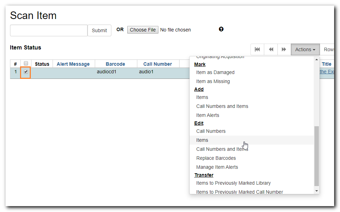
Task: Click the dropdown scrollbar down arrow
Action: 316,191
